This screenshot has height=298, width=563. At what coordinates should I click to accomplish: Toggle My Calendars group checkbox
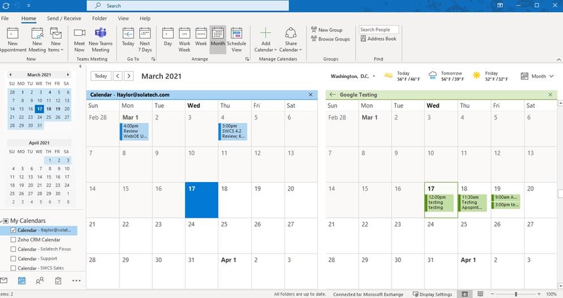pyautogui.click(x=6, y=221)
